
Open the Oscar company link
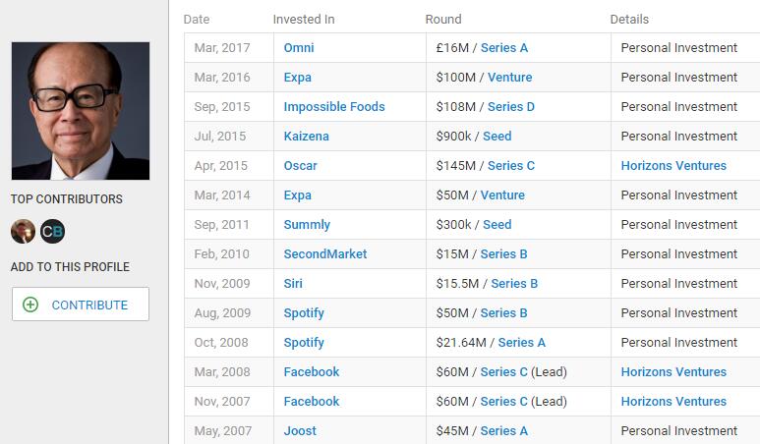coord(300,166)
